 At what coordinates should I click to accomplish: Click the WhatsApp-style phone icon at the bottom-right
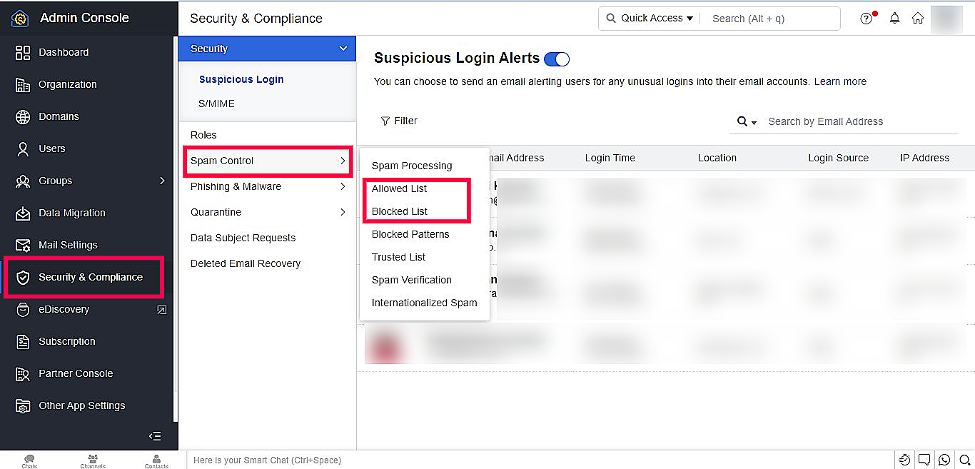point(945,460)
